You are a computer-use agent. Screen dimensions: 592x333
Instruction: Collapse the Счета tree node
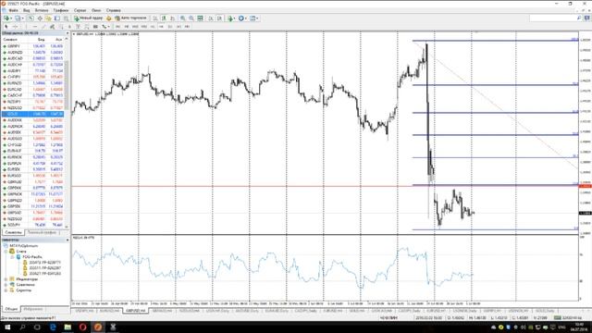(6, 251)
